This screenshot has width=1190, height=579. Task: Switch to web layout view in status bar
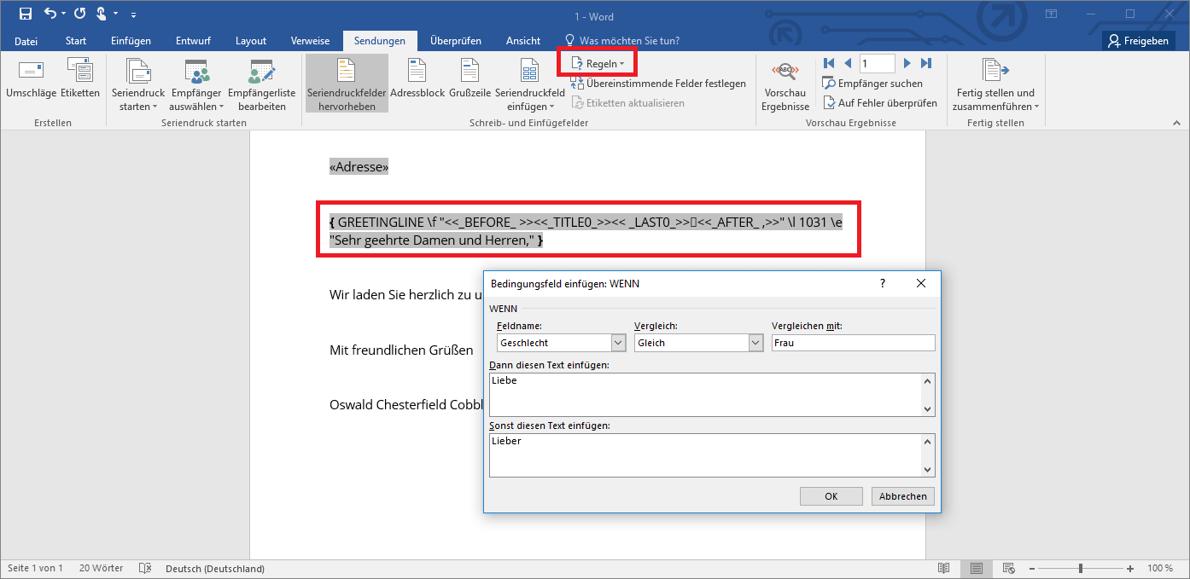[x=1009, y=568]
